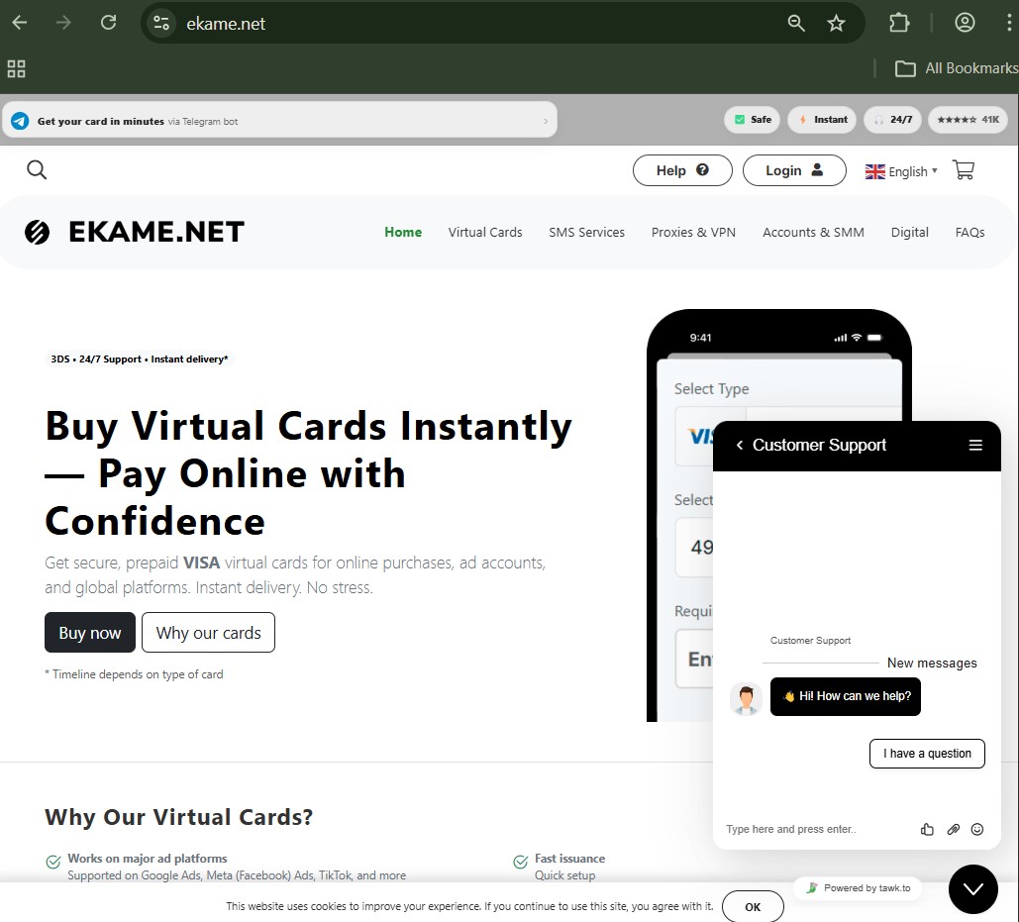
Task: Click the star rating badge
Action: 968,119
